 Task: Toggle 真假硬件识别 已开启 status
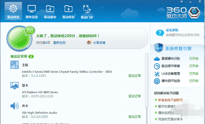[x=193, y=58]
